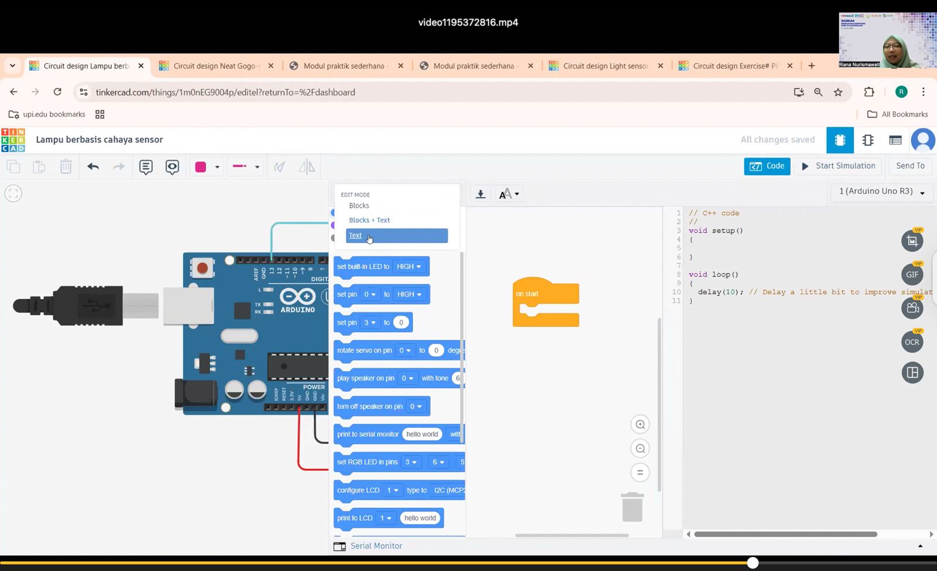937x571 pixels.
Task: Zoom in on the blocks workspace
Action: [640, 425]
